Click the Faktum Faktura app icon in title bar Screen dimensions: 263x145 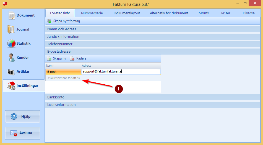5,4
